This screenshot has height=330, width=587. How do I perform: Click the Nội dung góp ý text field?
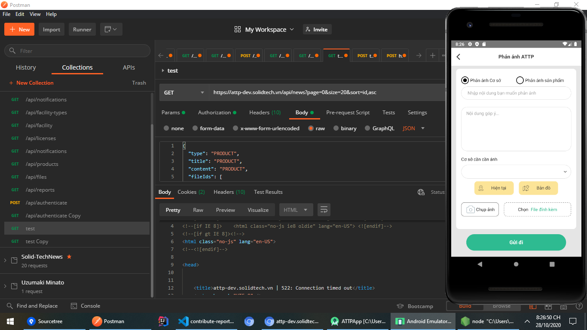click(x=516, y=129)
